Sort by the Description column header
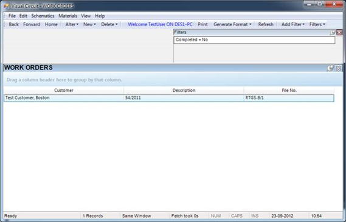346x222 pixels. (x=184, y=90)
